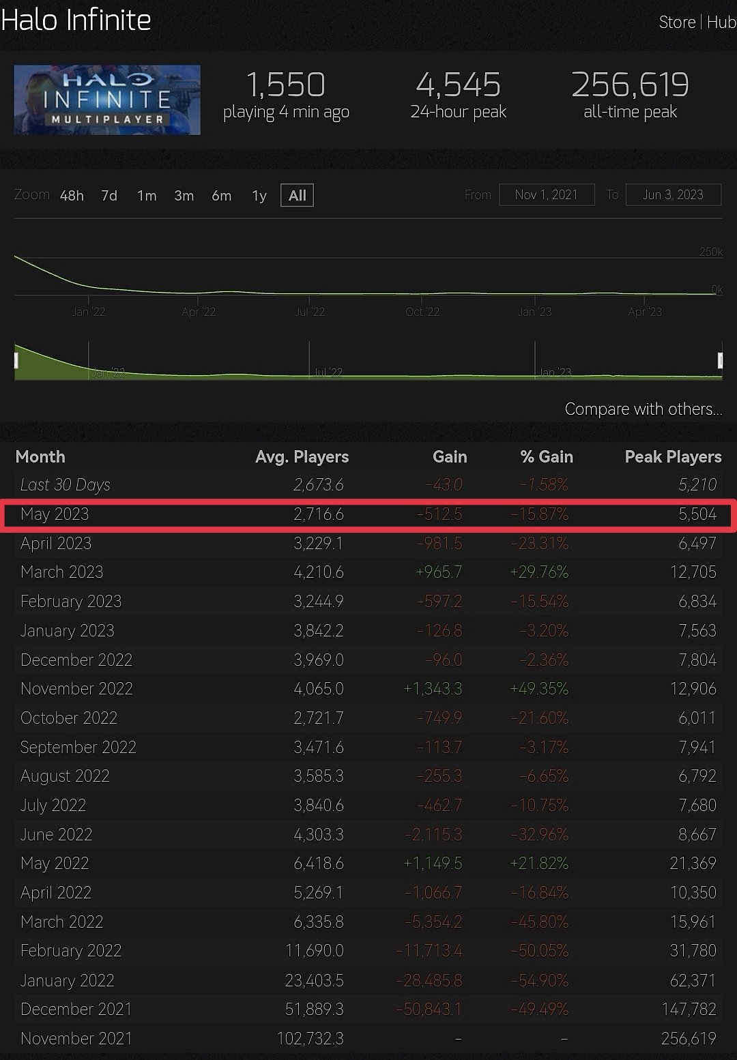This screenshot has height=1060, width=737.
Task: Set chart zoom to 7d
Action: [109, 196]
